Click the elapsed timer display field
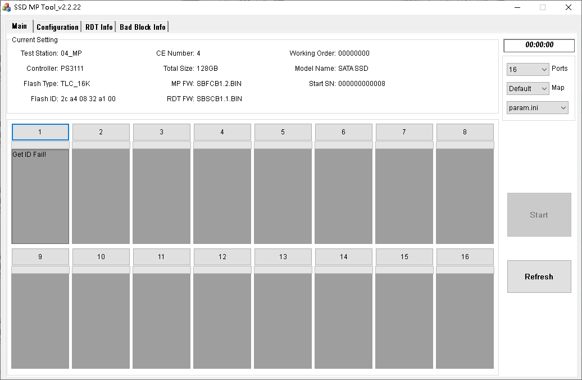This screenshot has width=582, height=380. [x=539, y=45]
